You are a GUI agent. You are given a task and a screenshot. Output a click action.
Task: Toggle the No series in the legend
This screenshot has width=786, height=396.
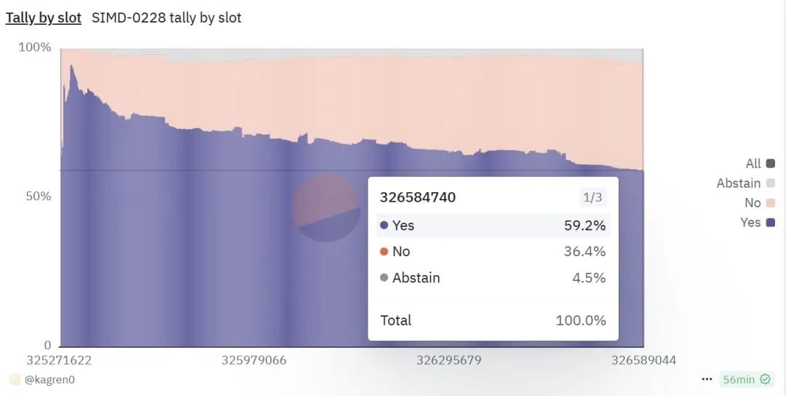[759, 203]
